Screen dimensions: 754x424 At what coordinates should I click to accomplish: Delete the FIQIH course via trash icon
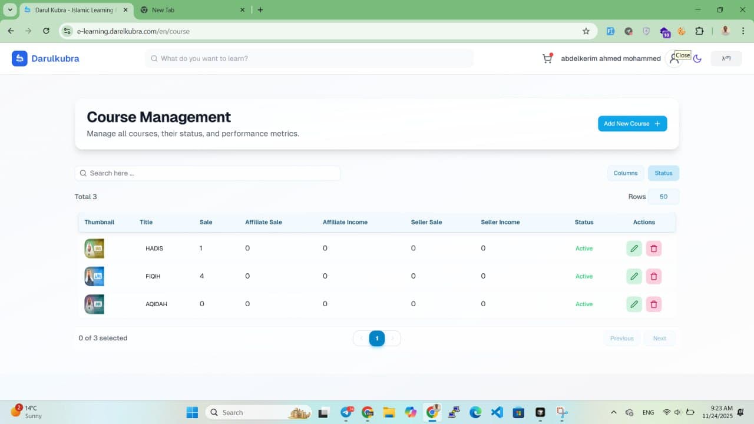(x=653, y=276)
